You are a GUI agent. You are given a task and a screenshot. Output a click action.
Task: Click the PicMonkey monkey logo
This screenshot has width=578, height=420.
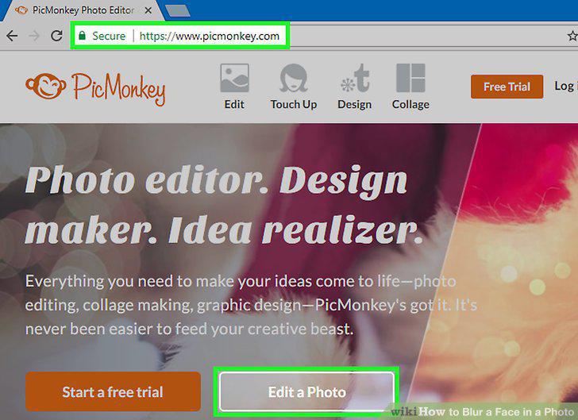(x=46, y=86)
